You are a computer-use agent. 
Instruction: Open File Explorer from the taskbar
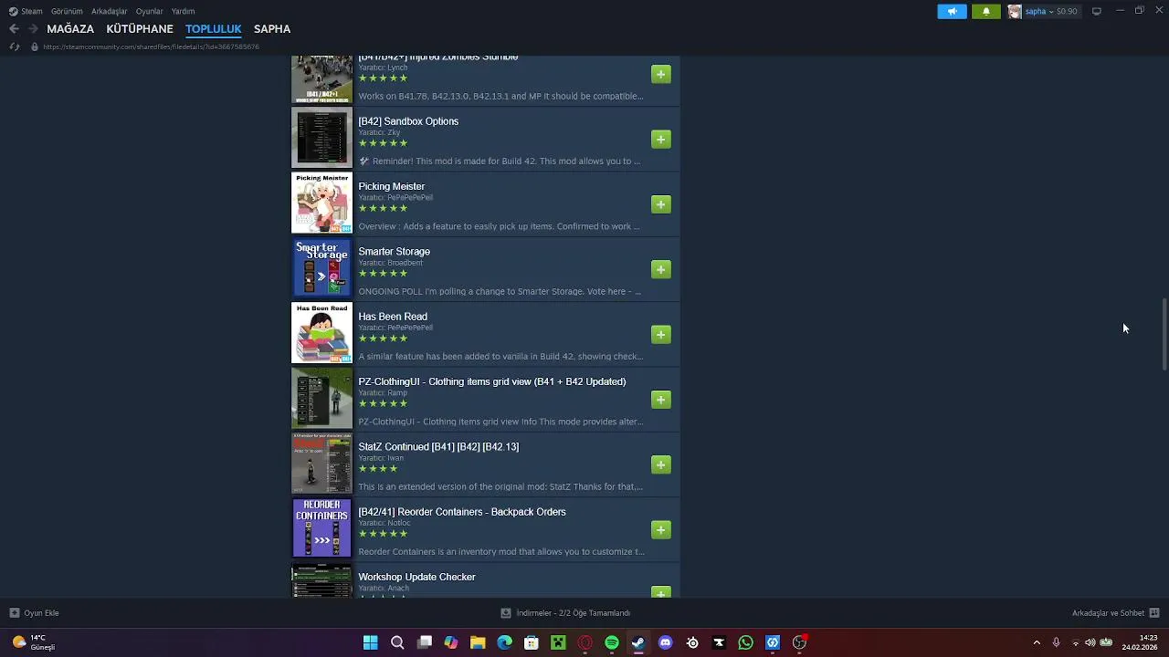pos(478,642)
